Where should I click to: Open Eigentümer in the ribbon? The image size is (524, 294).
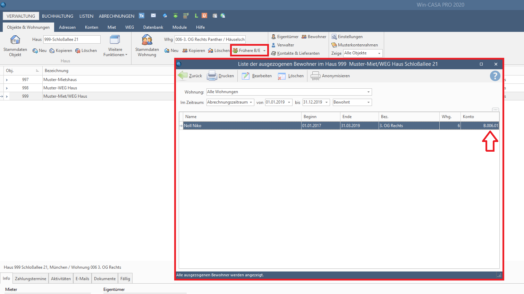point(285,37)
